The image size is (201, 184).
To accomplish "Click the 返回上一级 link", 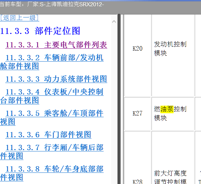I will pos(19,18).
